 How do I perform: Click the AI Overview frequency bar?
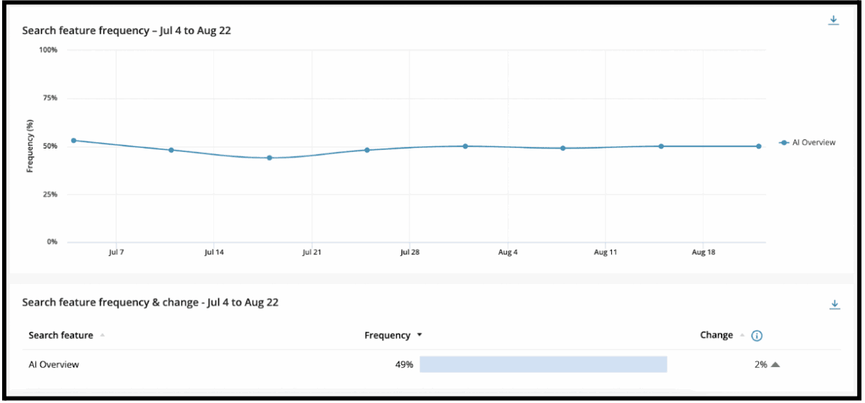tap(544, 364)
